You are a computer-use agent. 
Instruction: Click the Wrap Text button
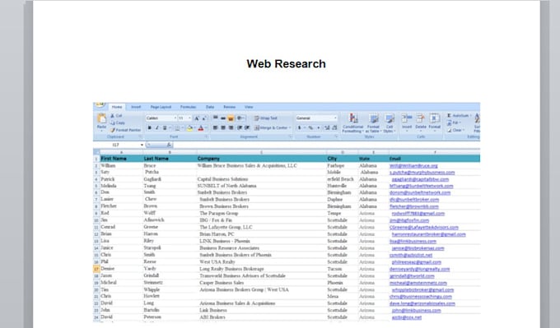266,118
